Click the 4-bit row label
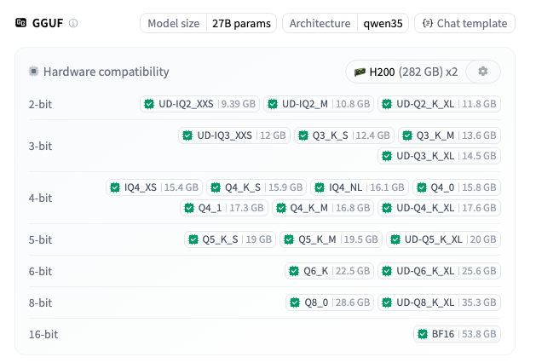Viewport: 536px width, 363px height. (40, 198)
